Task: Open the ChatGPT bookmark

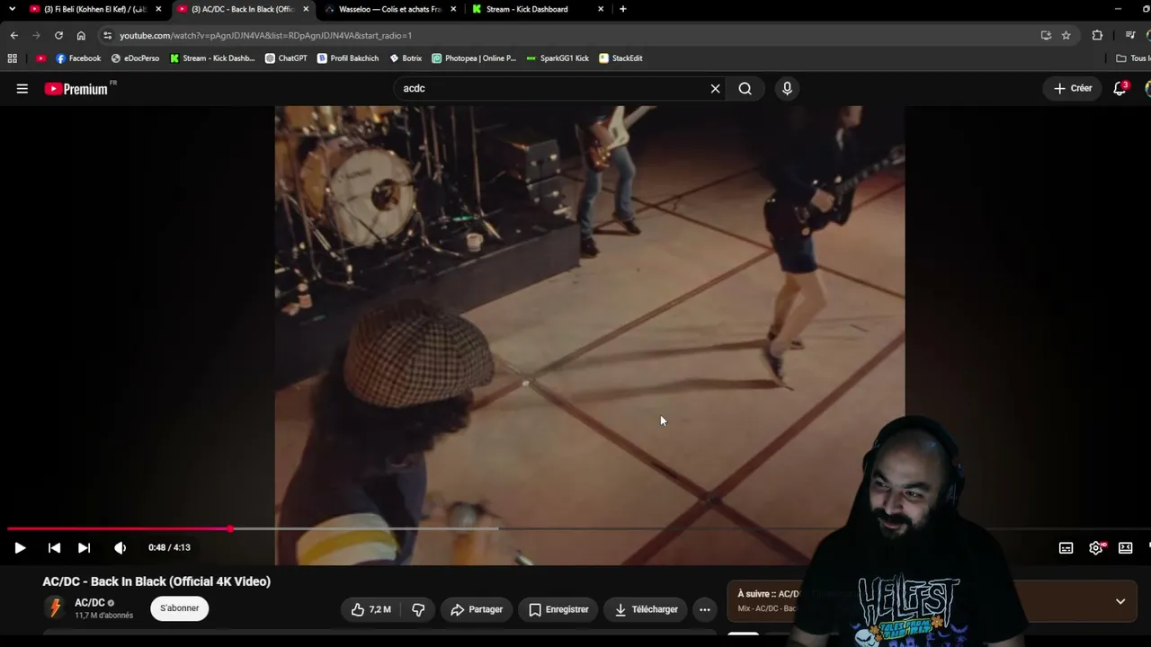Action: pos(286,58)
